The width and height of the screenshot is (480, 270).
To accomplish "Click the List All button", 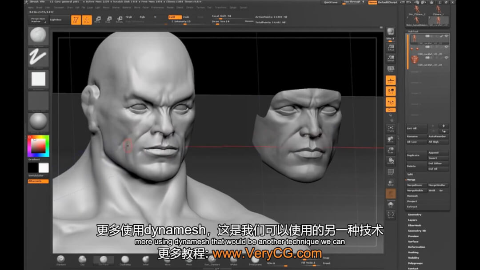I will 416,128.
